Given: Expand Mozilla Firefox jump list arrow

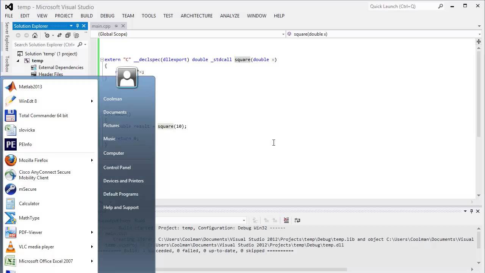Looking at the screenshot, I should click(x=92, y=160).
